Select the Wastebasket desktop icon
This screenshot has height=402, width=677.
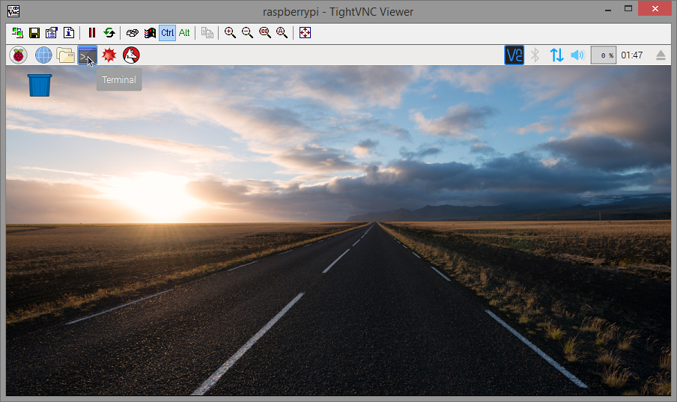(40, 91)
